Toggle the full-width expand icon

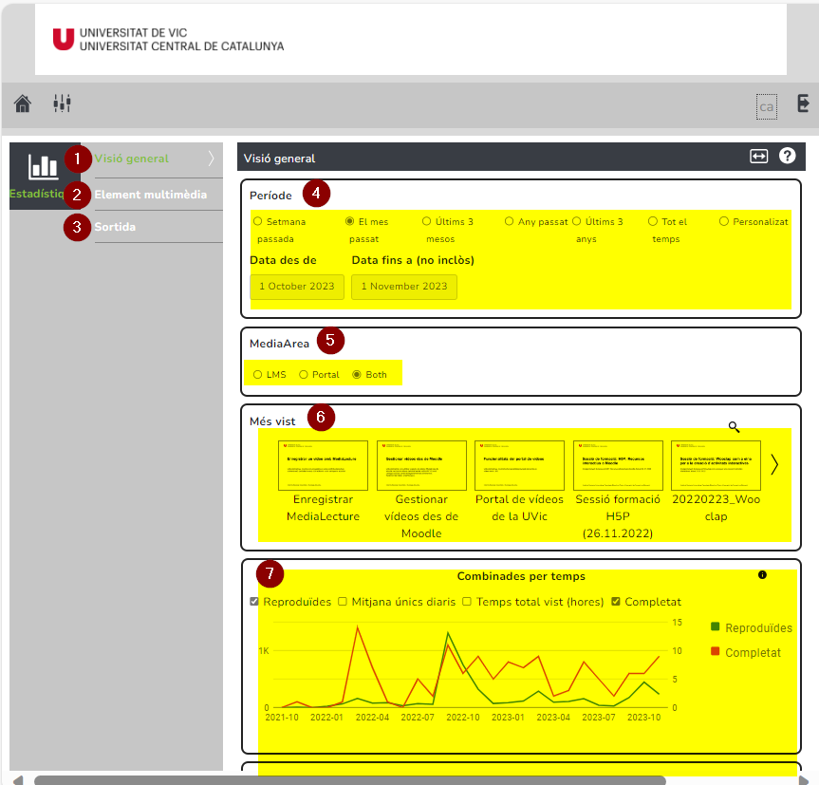(x=759, y=157)
